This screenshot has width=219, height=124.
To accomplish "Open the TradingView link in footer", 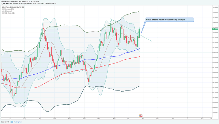I will click(x=18, y=122).
